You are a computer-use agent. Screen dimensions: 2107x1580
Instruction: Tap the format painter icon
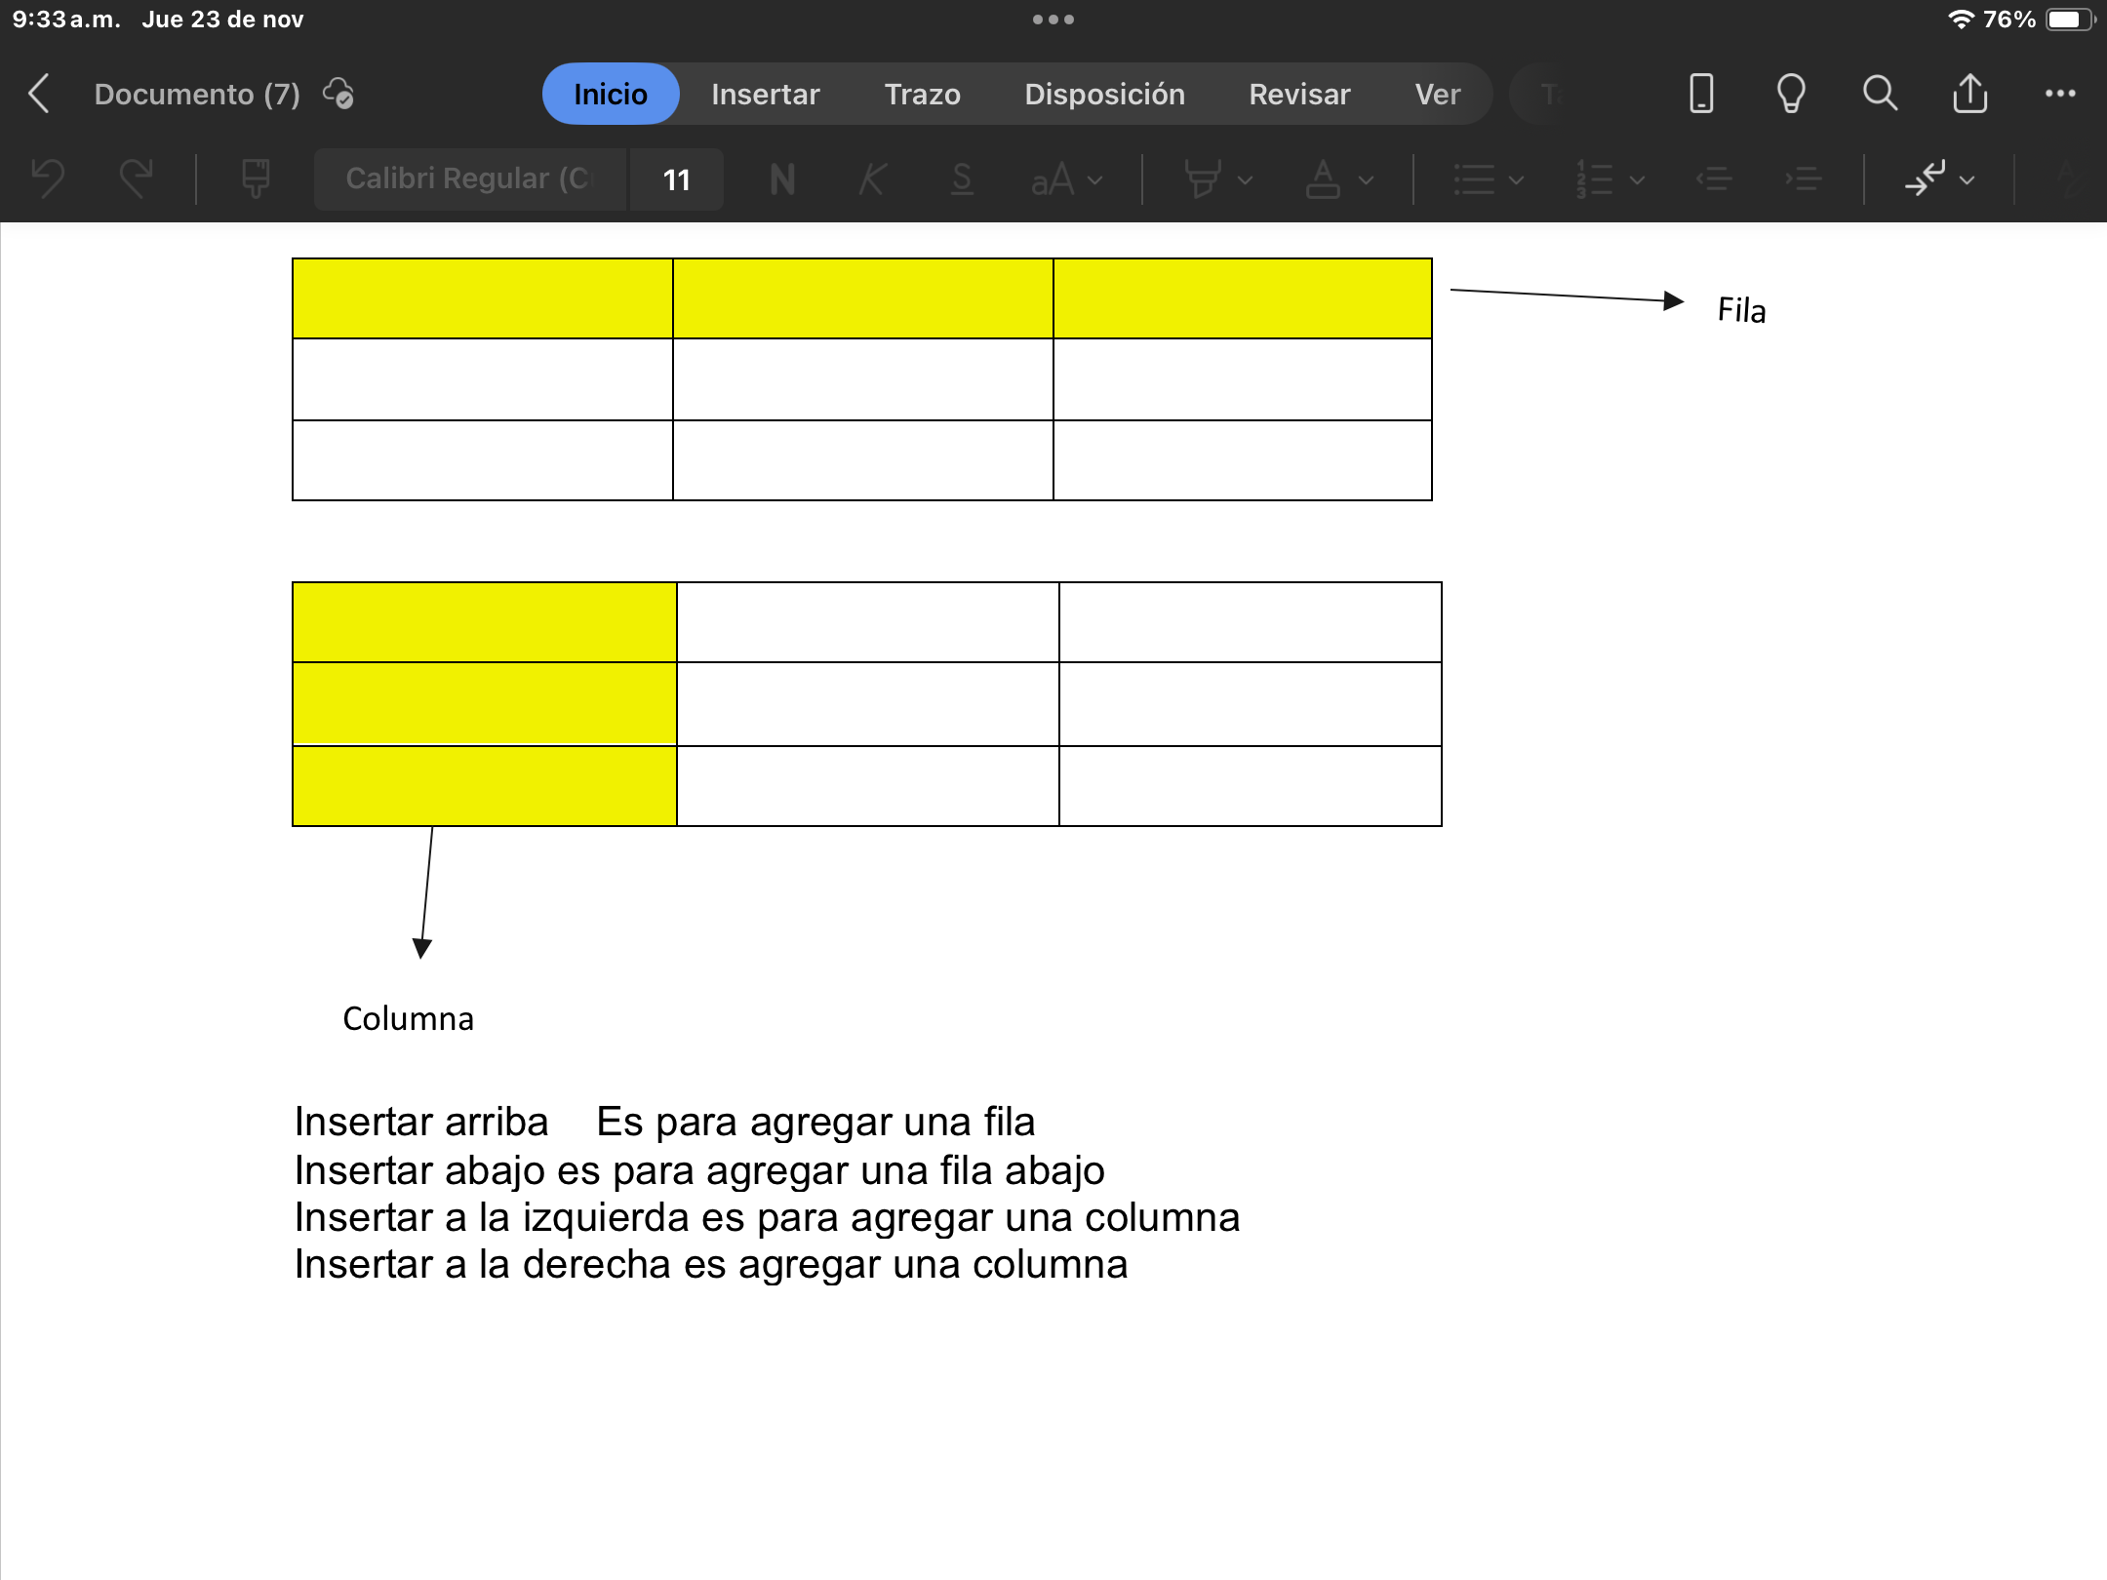coord(256,178)
